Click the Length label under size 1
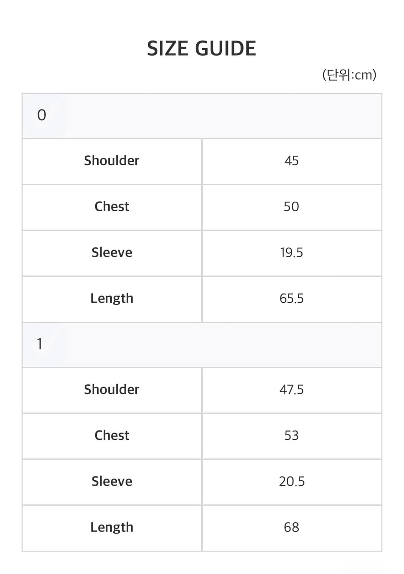 click(111, 527)
